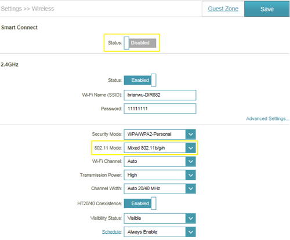Viewport: 290px width, 240px height.
Task: Open Advanced Settings link
Action: point(267,119)
